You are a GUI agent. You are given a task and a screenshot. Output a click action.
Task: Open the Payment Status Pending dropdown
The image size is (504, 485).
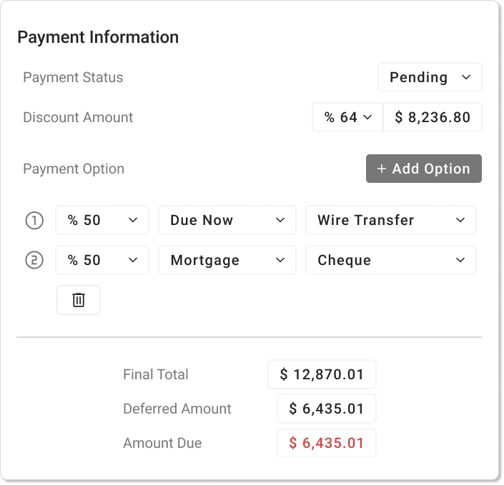[x=429, y=78]
